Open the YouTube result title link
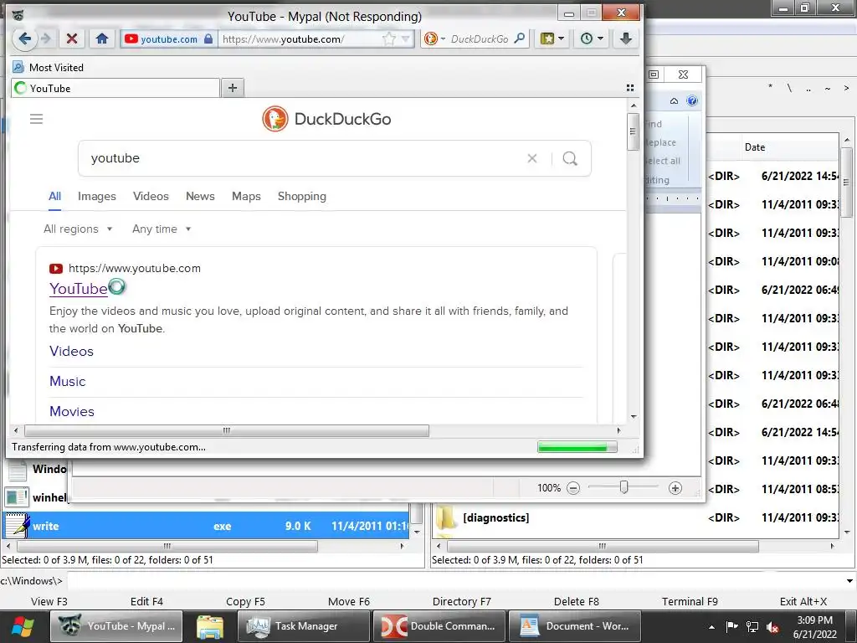Screen dimensions: 857x643 78,289
